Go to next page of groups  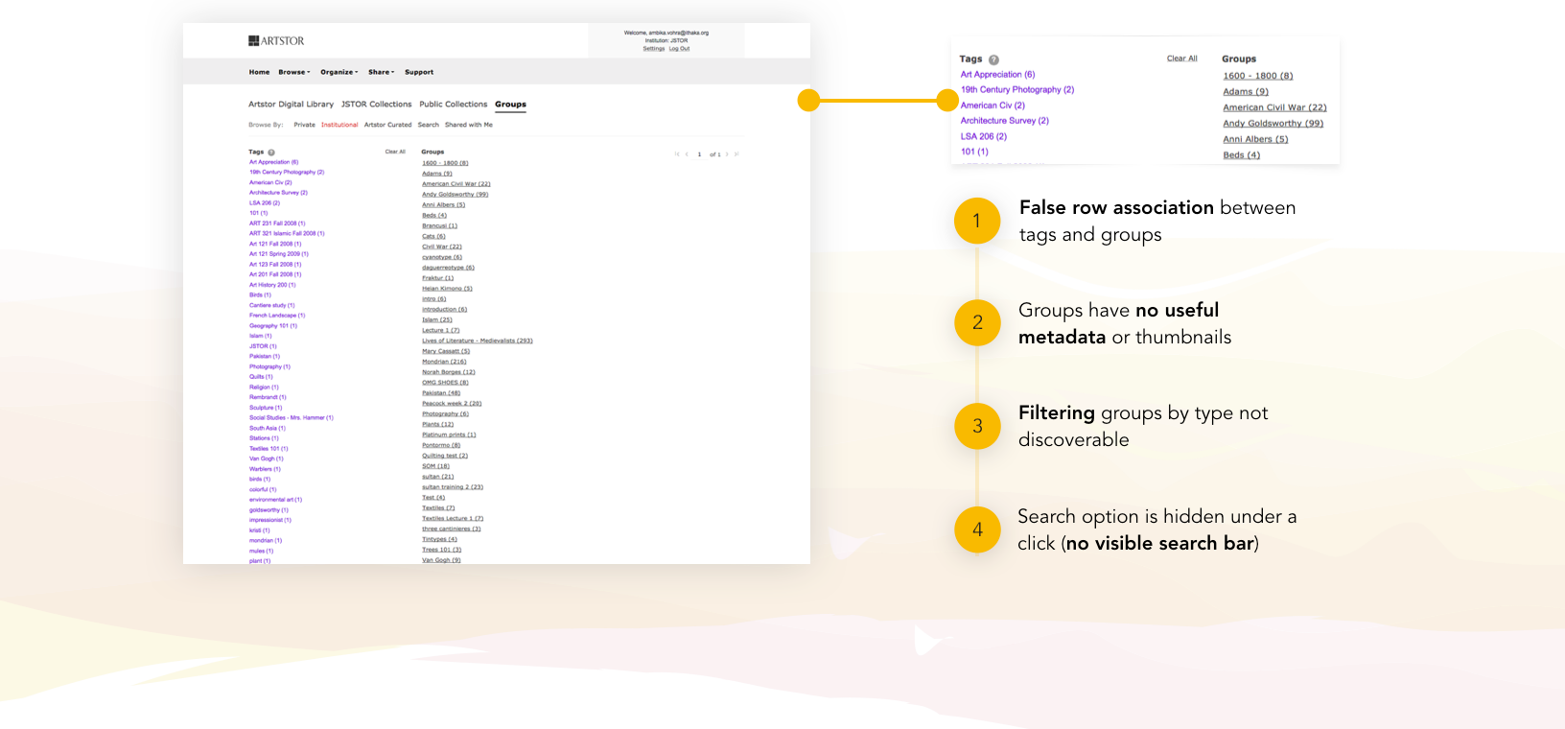[727, 154]
